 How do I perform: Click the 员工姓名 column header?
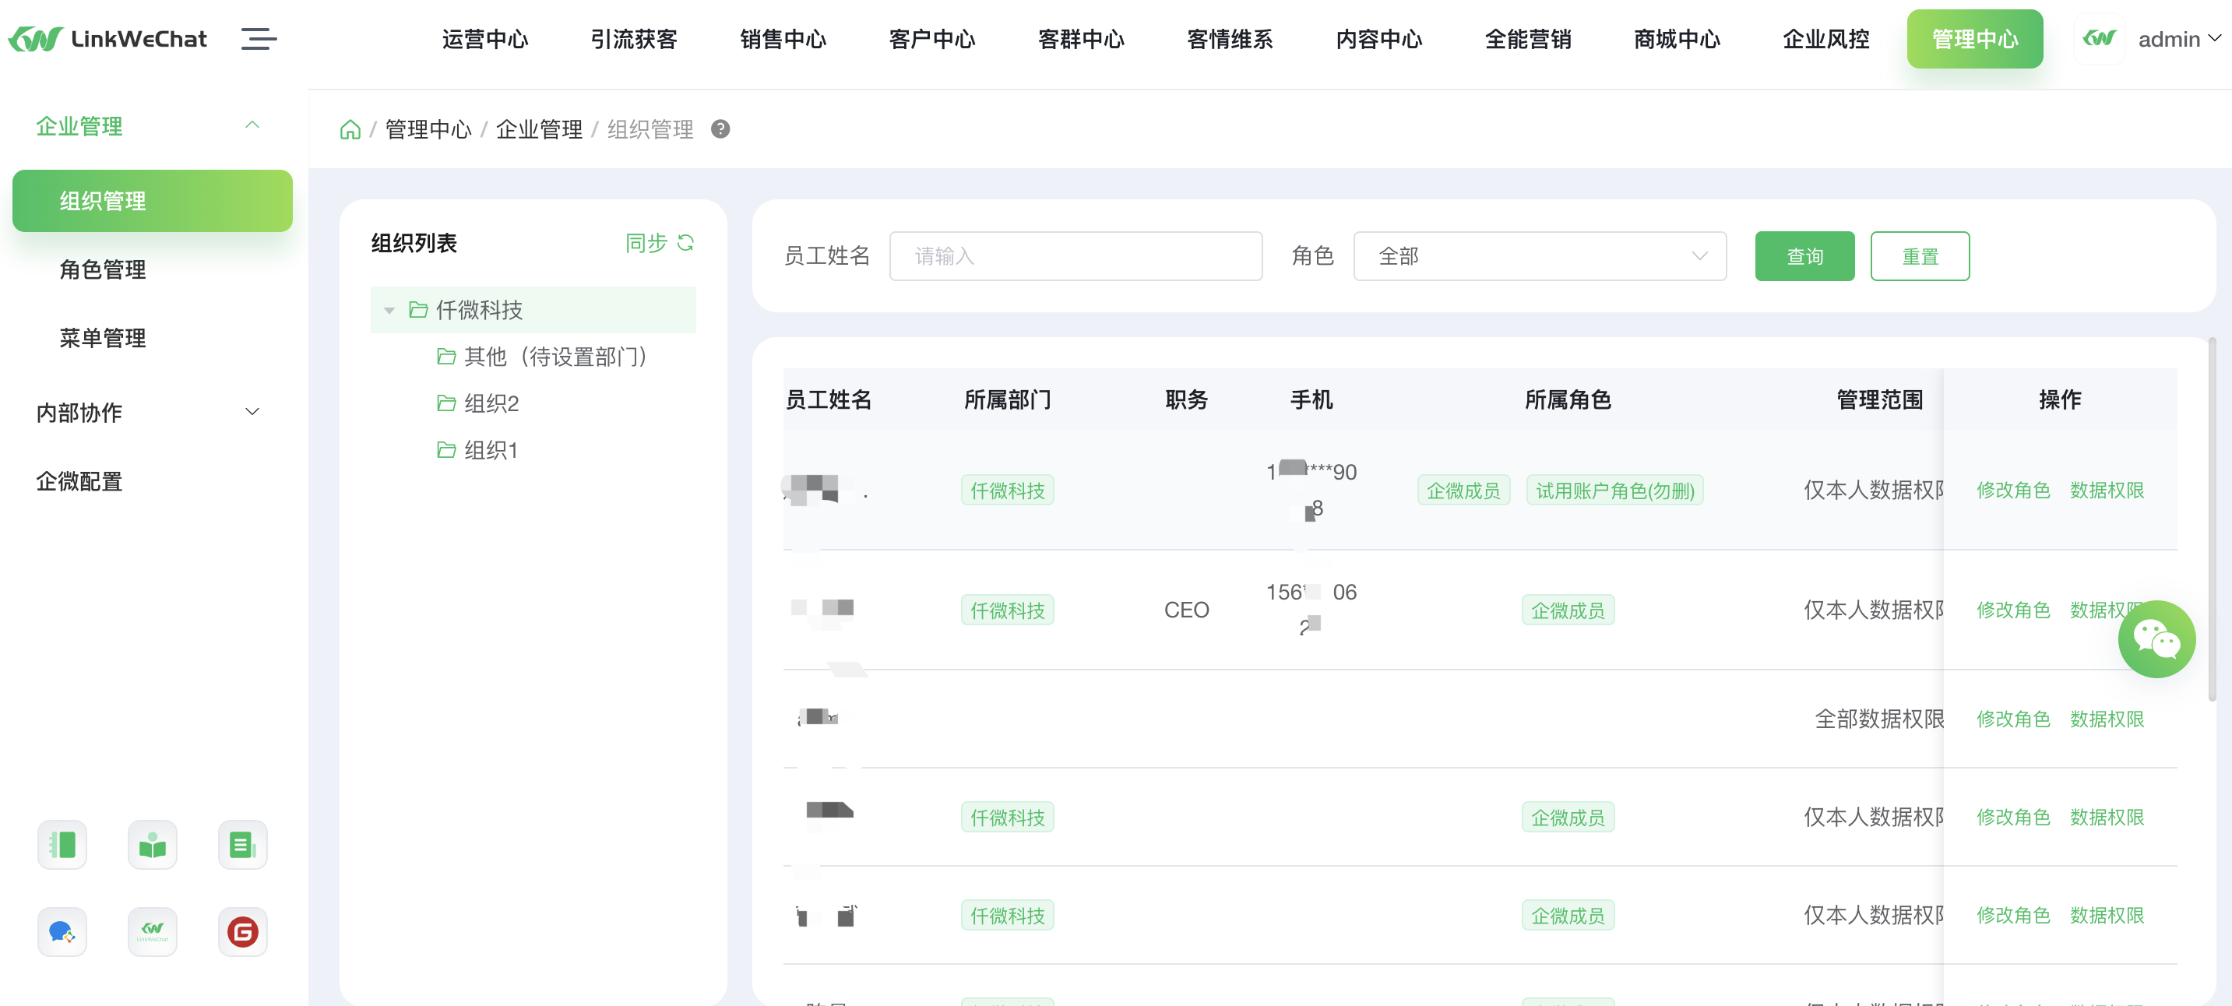pyautogui.click(x=829, y=399)
